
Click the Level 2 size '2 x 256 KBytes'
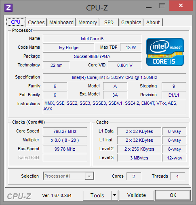click(x=139, y=149)
